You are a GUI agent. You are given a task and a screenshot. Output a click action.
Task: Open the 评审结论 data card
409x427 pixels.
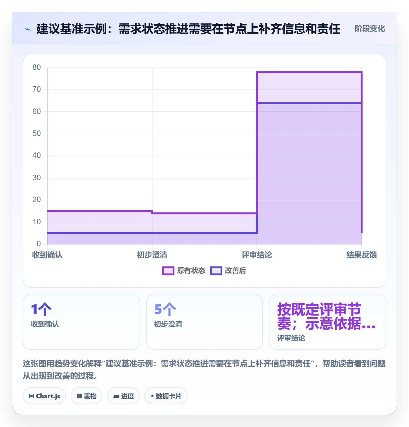coord(327,322)
